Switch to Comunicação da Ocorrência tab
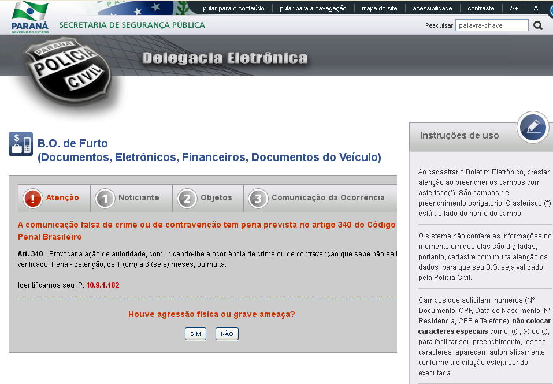The image size is (553, 384). pyautogui.click(x=328, y=197)
